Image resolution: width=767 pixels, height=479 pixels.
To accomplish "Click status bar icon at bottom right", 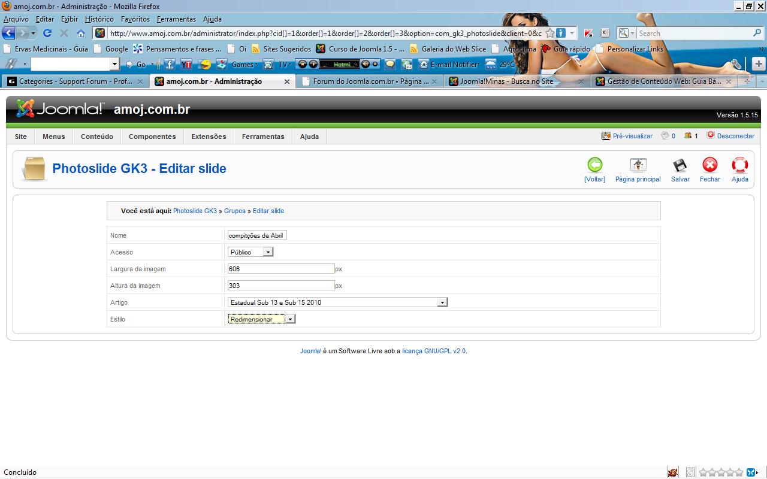I will [x=750, y=472].
